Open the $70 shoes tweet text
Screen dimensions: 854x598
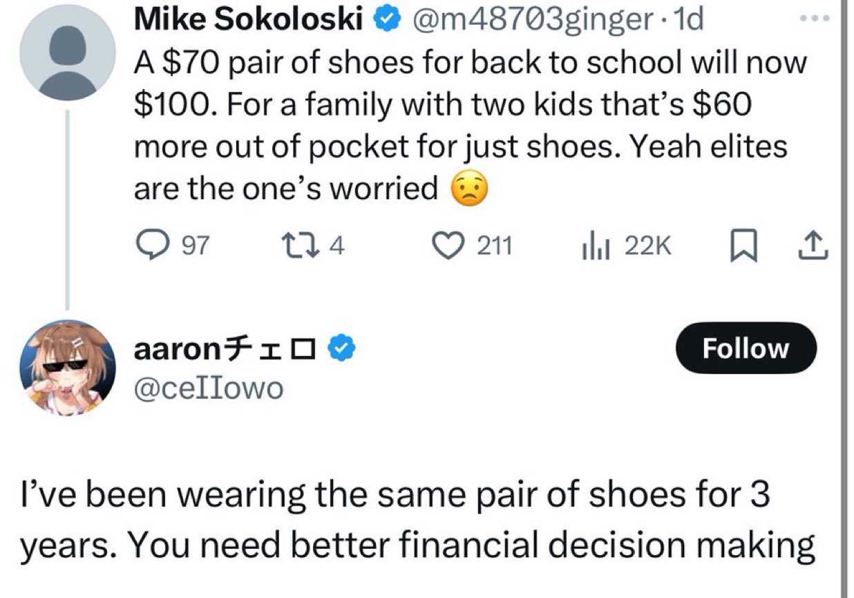click(470, 125)
